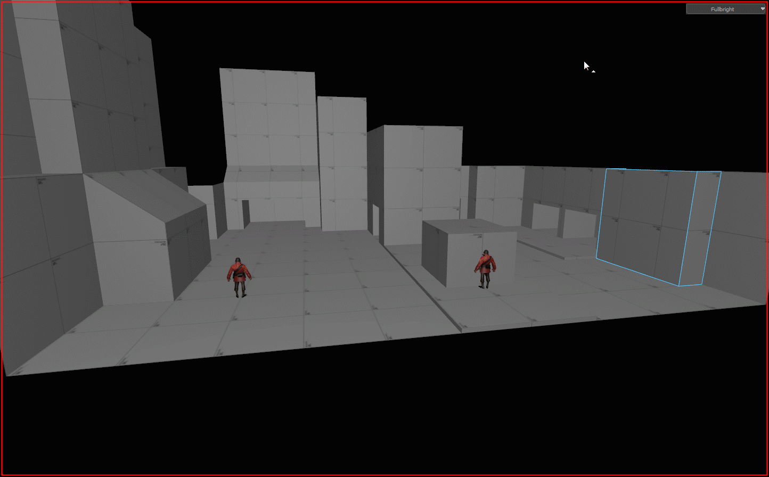Click the narrow side face of the blue-outlined block
Image resolution: width=769 pixels, height=477 pixels.
(700, 229)
